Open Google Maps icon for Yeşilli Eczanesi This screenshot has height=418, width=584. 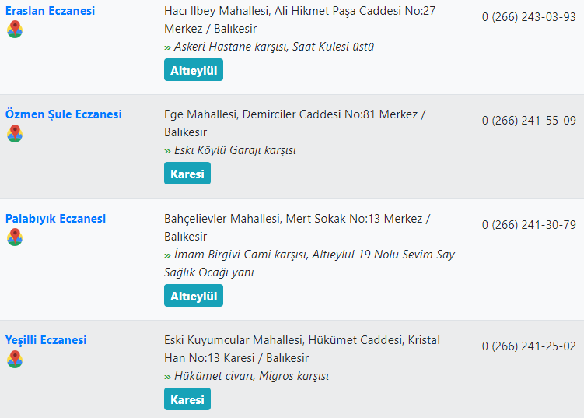15,359
